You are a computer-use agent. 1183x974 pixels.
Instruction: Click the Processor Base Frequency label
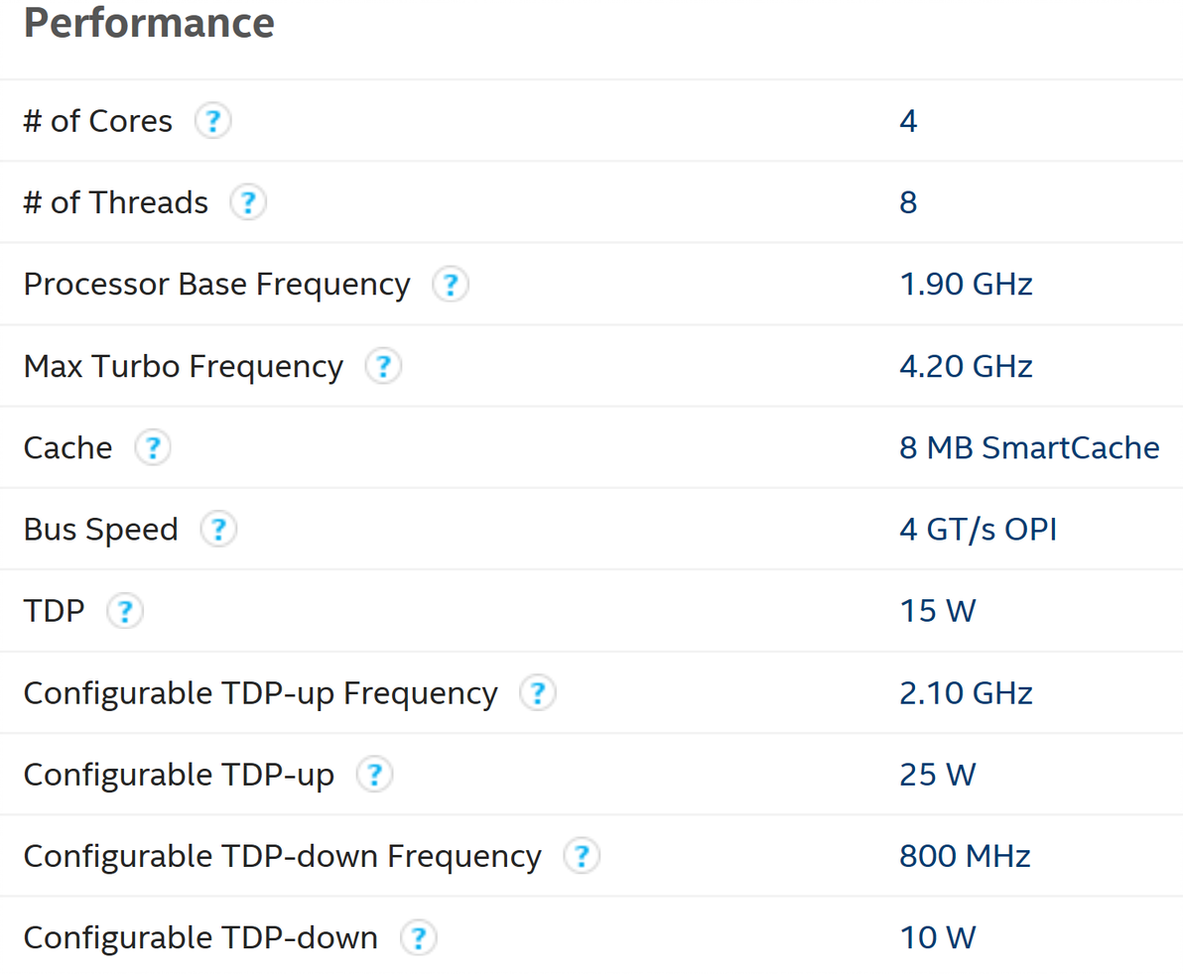[216, 286]
